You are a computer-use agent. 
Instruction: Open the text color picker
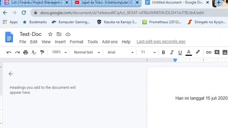(x=188, y=53)
